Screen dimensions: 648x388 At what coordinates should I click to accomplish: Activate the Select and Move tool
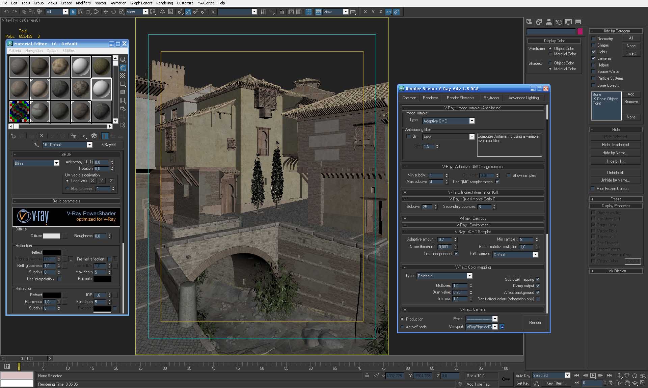[x=106, y=12]
